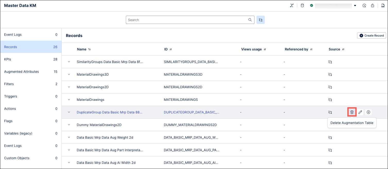
Task: Sort by Name column sort icon
Action: click(x=90, y=49)
